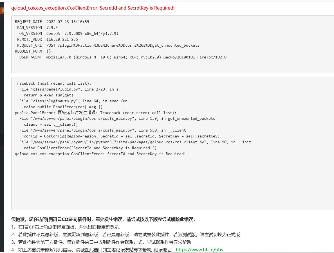The image size is (334, 253).
Task: Click the 'config = CosConfig(Region=region' line
Action: point(122,136)
